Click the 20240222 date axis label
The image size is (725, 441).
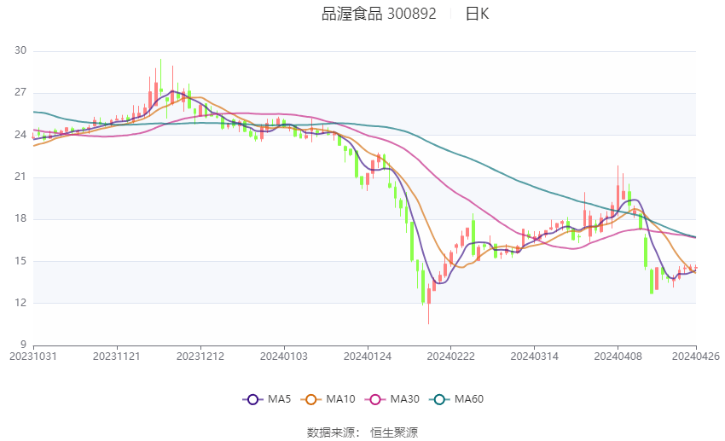click(451, 357)
